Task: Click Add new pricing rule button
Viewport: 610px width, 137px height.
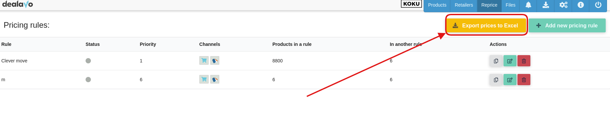Action: coord(567,25)
